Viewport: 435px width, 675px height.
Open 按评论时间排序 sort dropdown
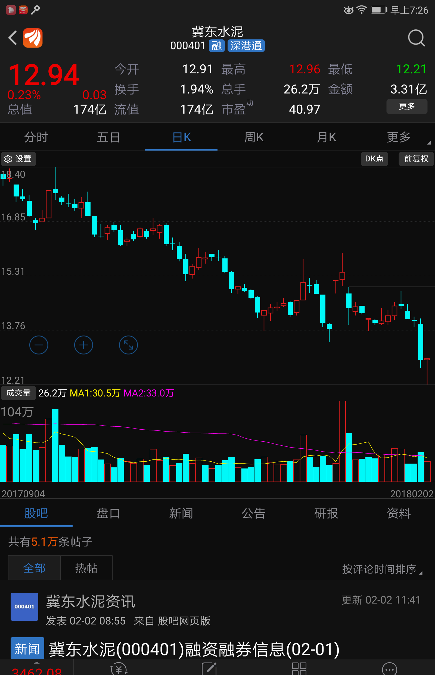pyautogui.click(x=382, y=569)
